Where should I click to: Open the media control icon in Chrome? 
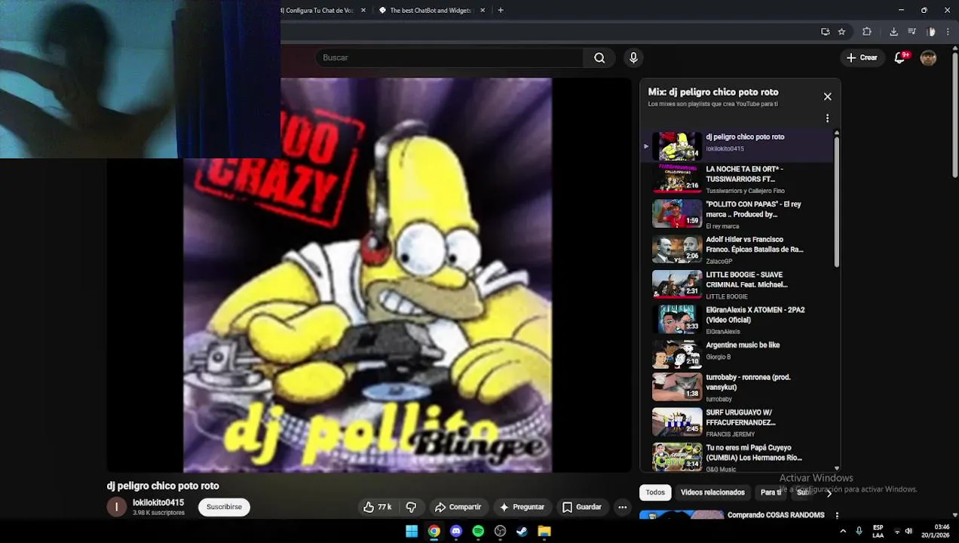click(912, 32)
